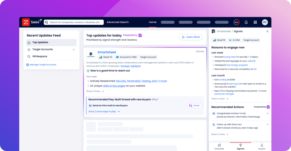
Task: Click the Email button
Action: (194, 106)
